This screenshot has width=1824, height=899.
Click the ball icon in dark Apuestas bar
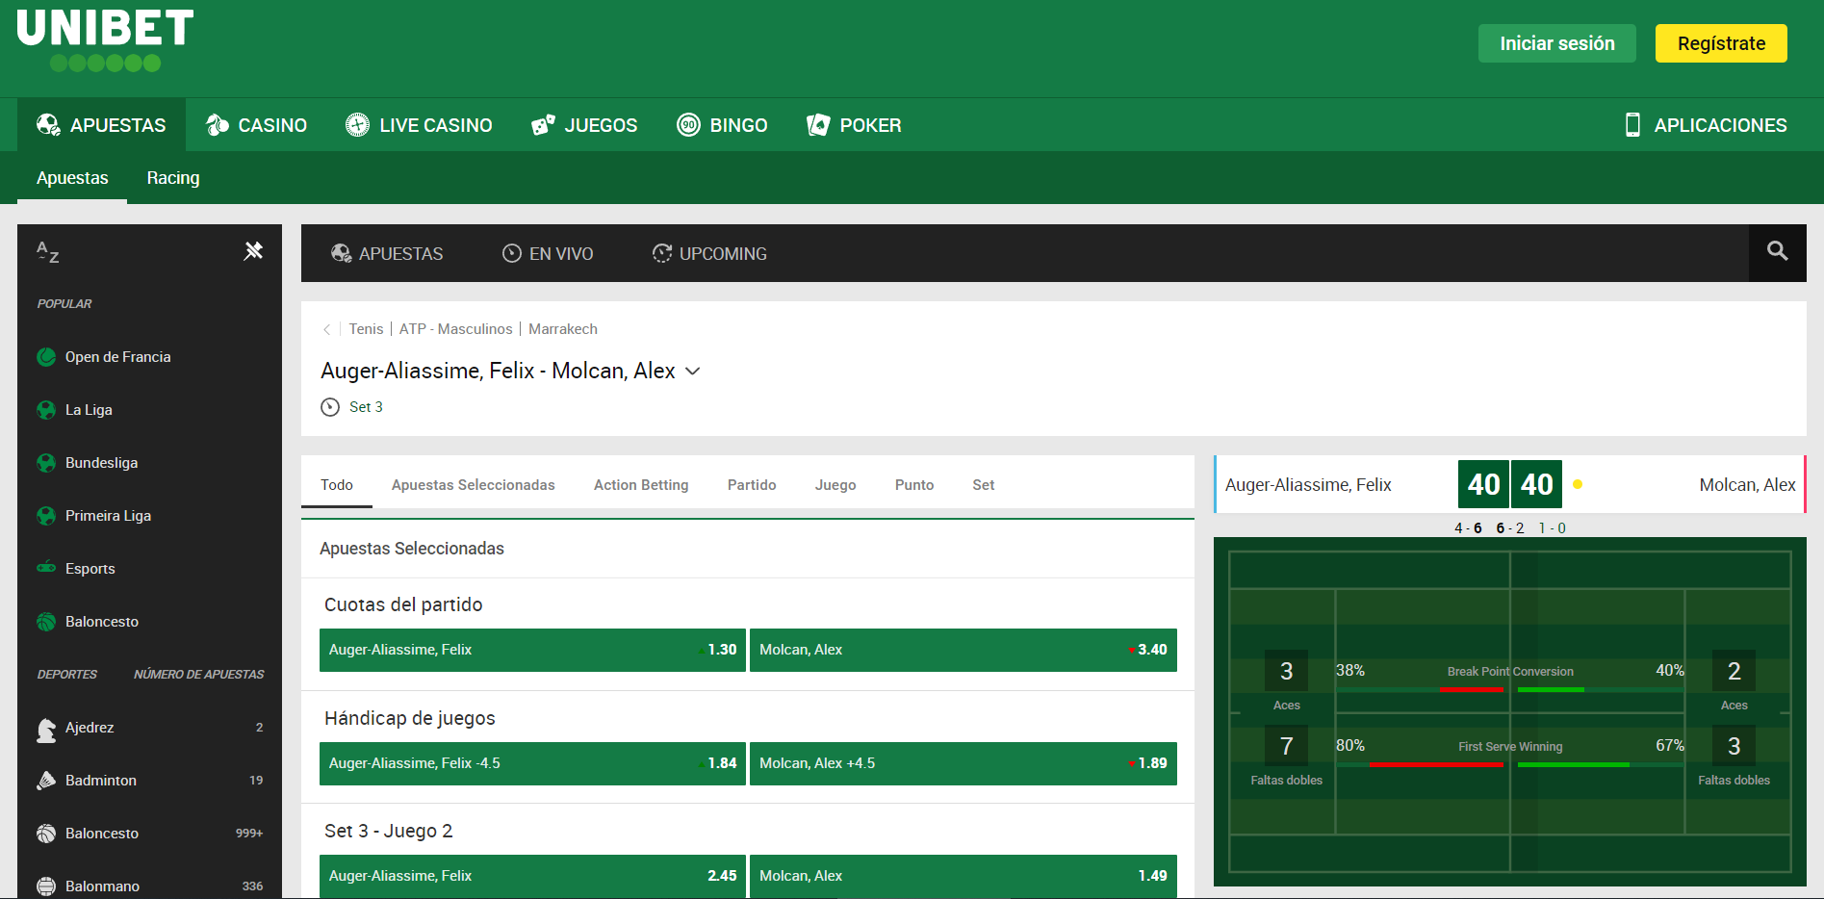pyautogui.click(x=341, y=253)
